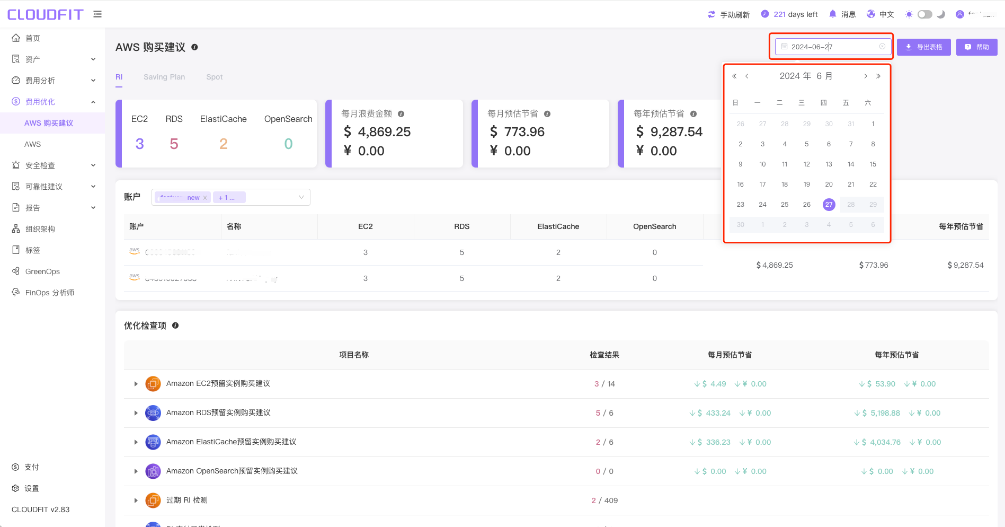Select June 15 in the calendar
The width and height of the screenshot is (1005, 527).
[x=873, y=164]
